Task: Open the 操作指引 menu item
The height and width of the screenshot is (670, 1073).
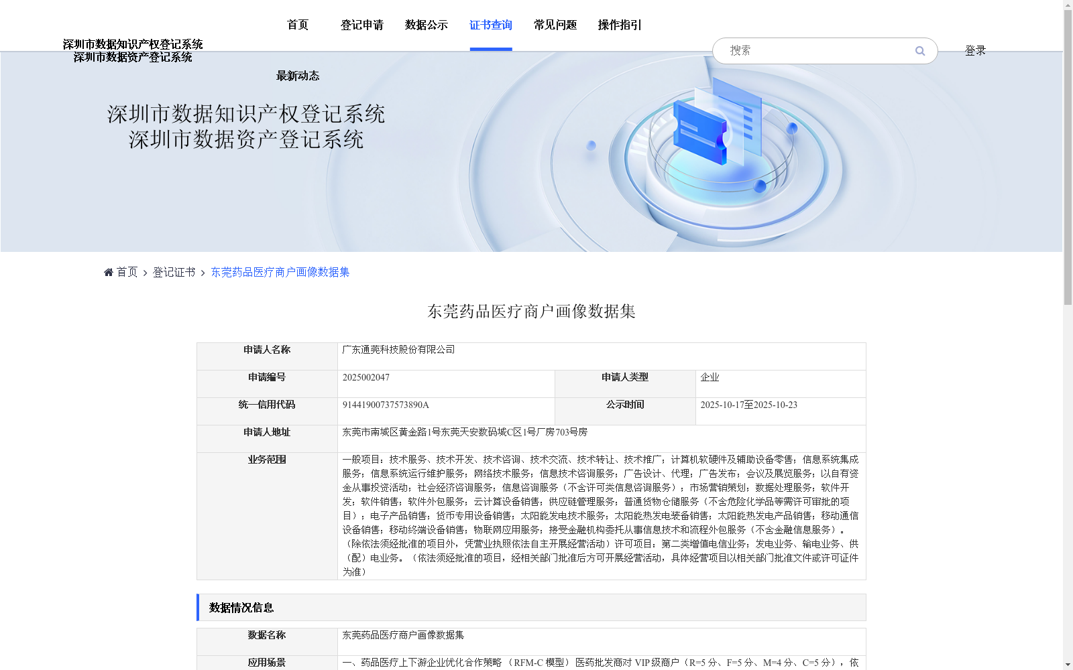Action: [620, 25]
